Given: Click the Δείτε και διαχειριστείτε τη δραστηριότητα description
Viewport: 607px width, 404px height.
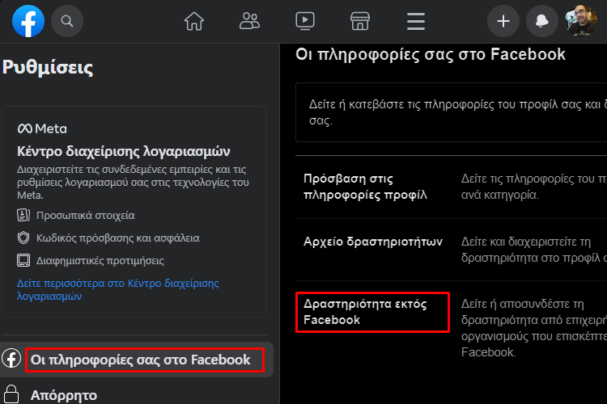Looking at the screenshot, I should (x=534, y=250).
